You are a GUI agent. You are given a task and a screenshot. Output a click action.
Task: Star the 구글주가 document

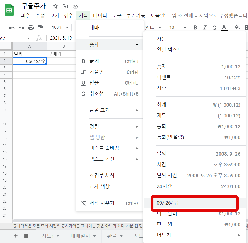[x=55, y=6]
